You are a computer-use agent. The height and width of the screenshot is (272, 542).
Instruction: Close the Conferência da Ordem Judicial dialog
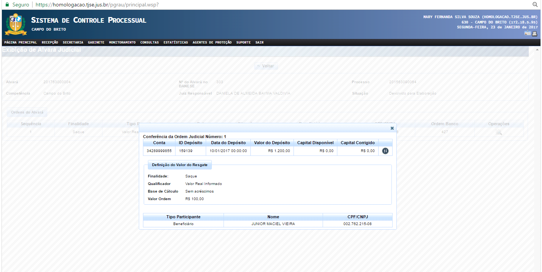392,128
